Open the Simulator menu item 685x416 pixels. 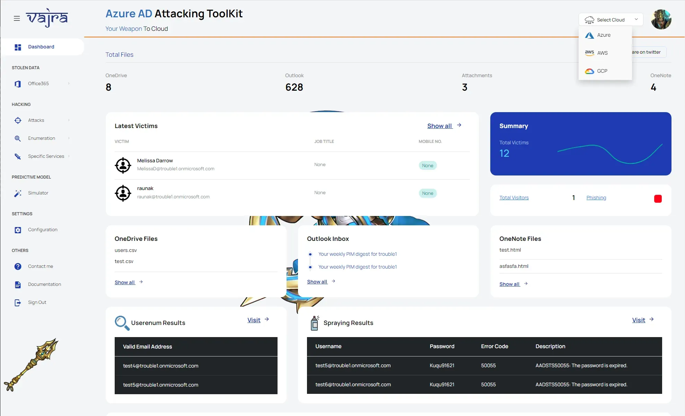click(38, 193)
